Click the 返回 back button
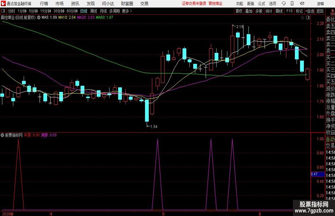Screen dimensions: 335x216 click(x=320, y=11)
